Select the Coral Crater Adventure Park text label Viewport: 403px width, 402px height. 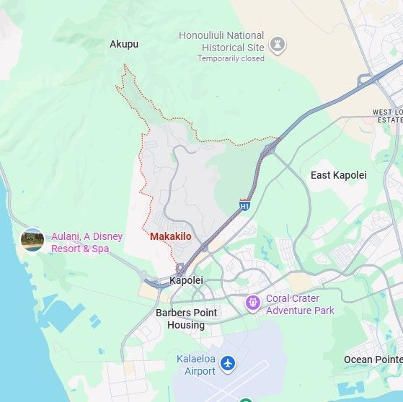(300, 305)
